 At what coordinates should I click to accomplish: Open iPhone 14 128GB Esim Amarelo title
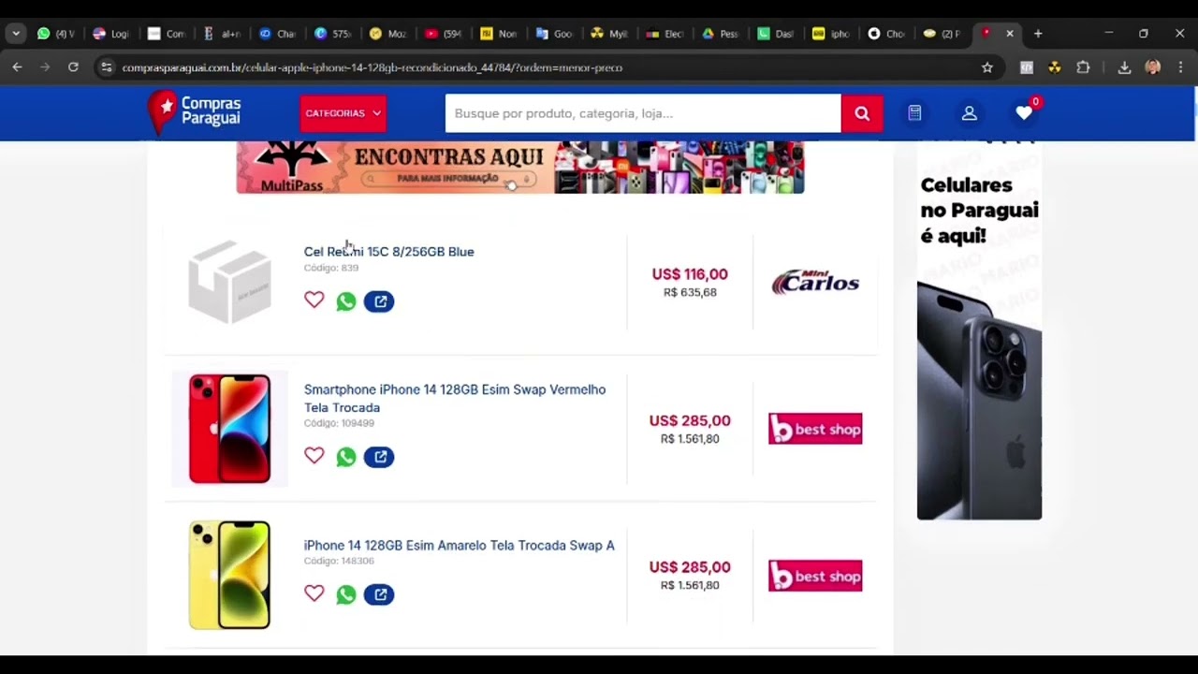coord(459,546)
